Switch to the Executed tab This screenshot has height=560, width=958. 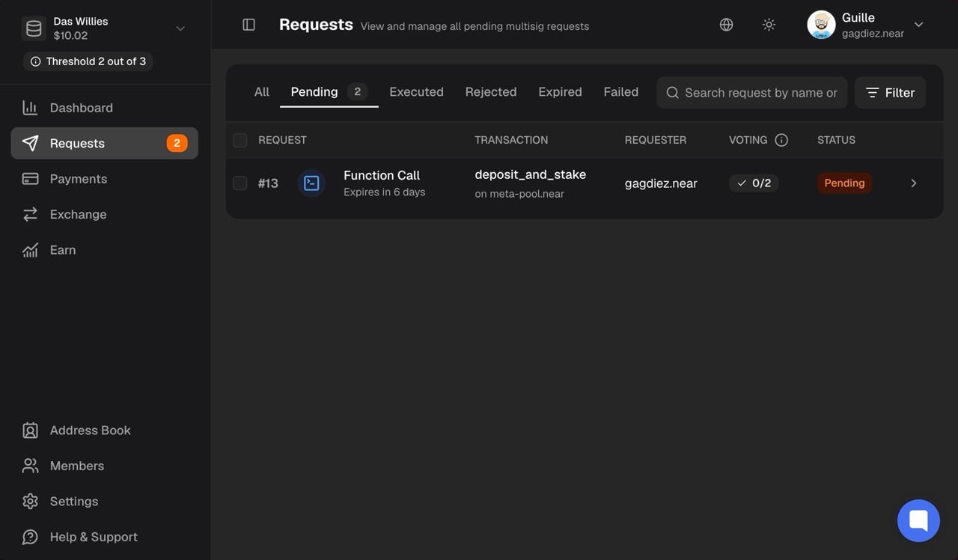(416, 92)
